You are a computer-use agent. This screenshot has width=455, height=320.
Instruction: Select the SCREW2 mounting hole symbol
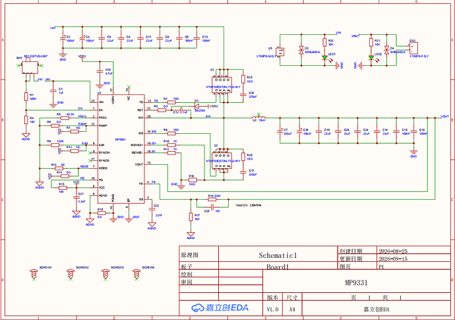click(71, 274)
